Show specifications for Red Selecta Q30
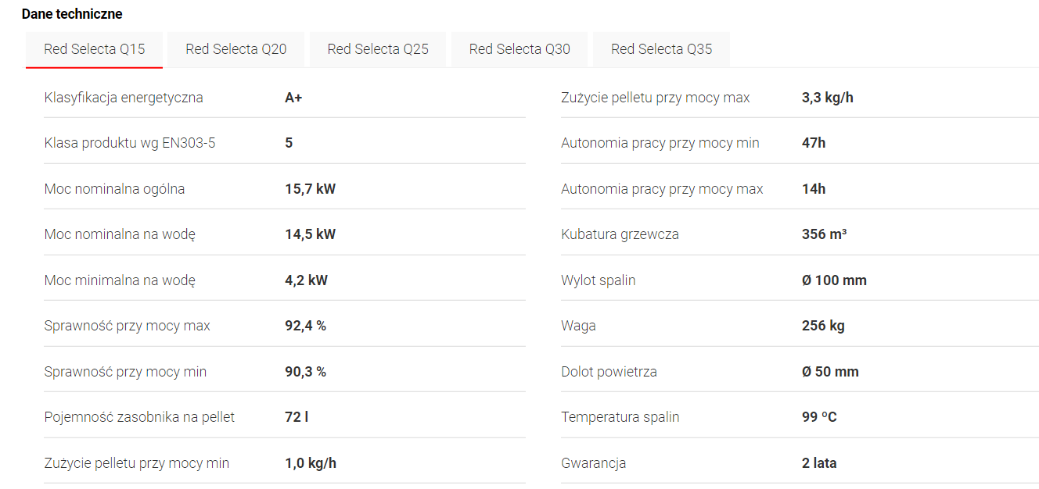The image size is (1039, 489). [x=519, y=49]
